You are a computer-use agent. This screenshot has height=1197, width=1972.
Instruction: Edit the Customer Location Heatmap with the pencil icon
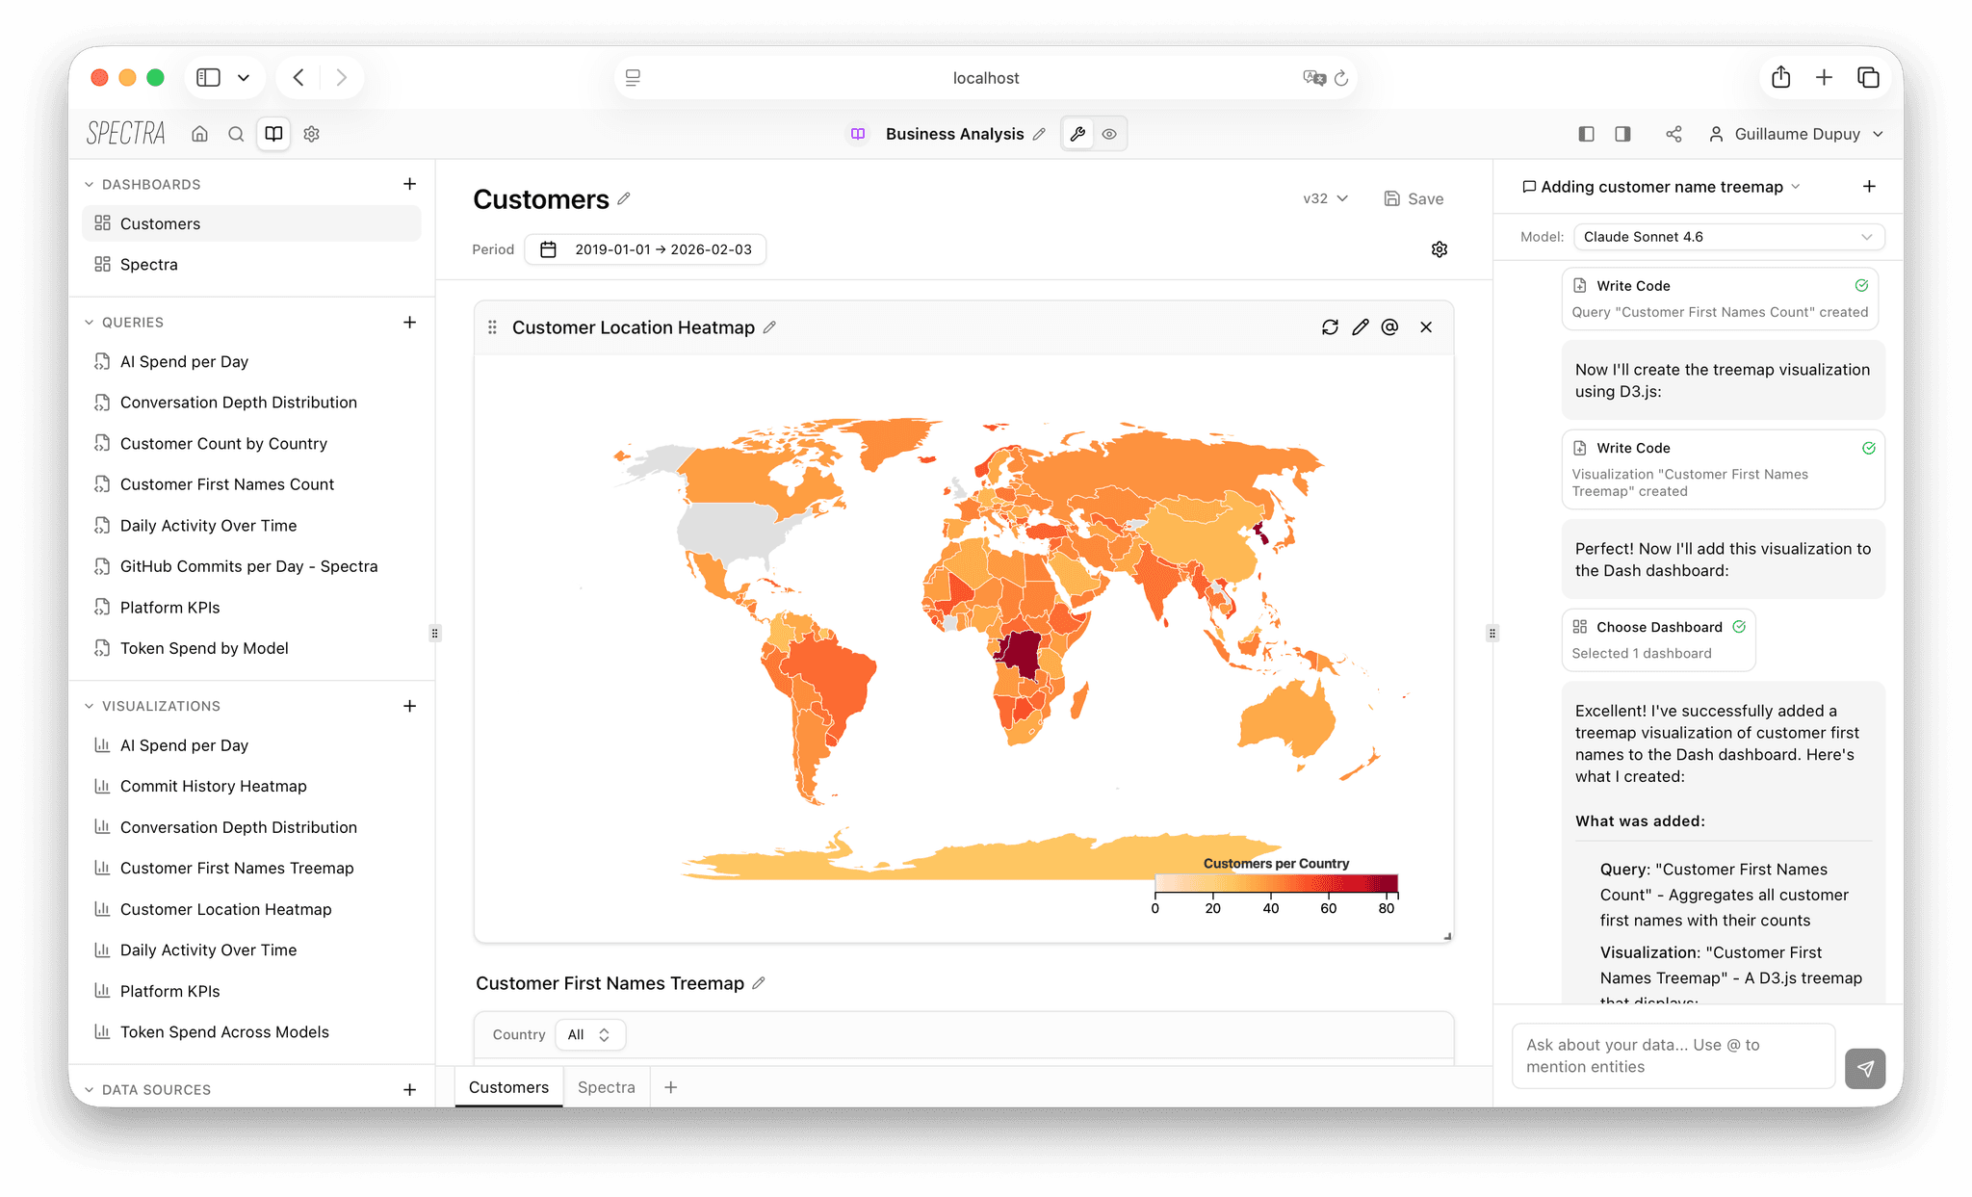pyautogui.click(x=1360, y=327)
